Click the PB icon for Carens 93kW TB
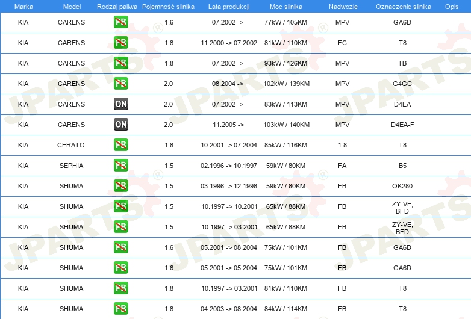Screen dimensions: 471x319 [x=120, y=63]
